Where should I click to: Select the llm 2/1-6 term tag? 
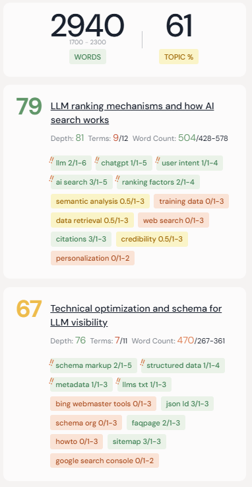click(71, 163)
